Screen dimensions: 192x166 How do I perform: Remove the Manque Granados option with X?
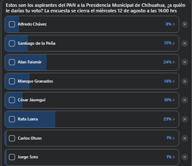pos(185,81)
